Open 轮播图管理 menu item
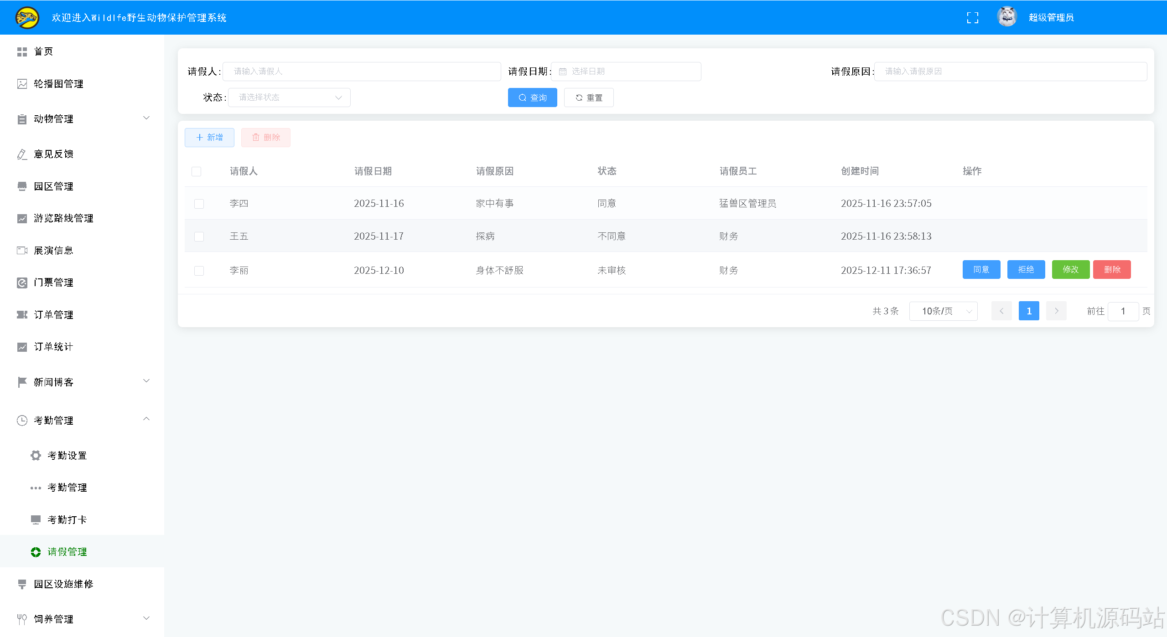1167x637 pixels. (82, 84)
